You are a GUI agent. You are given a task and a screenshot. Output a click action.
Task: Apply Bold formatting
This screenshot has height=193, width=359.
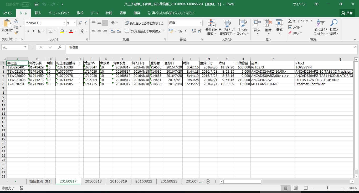coord(28,31)
